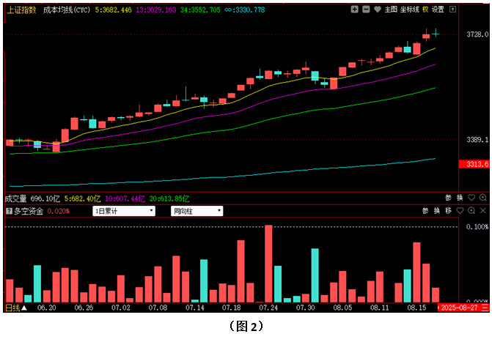Open the 1日累计 dropdown
492x342 pixels.
pyautogui.click(x=124, y=211)
